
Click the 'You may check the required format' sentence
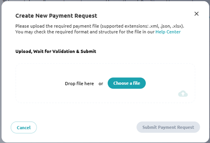pos(85,32)
